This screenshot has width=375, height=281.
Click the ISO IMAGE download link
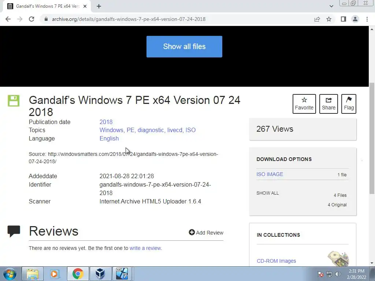[x=270, y=174]
